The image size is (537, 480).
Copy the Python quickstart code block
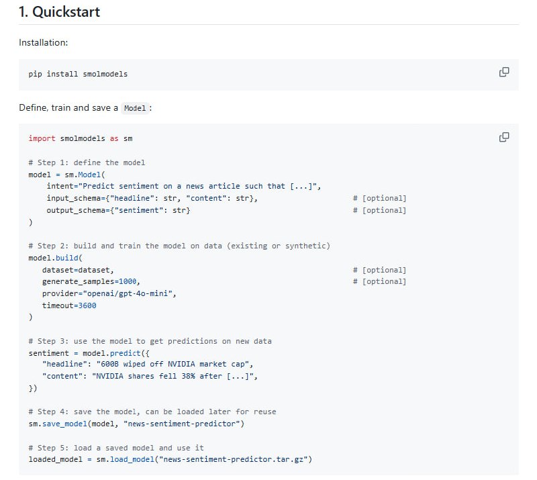504,137
